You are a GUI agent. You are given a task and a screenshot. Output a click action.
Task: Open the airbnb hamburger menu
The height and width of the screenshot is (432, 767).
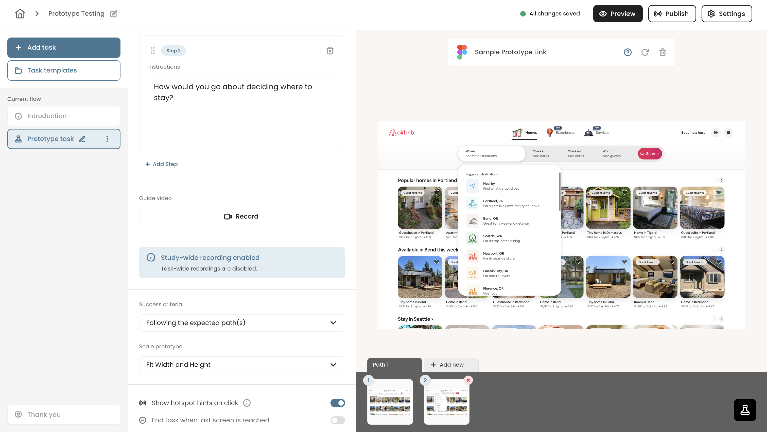728,133
